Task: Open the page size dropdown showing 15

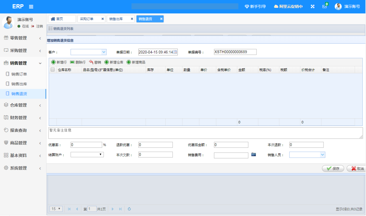Action: 56,209
